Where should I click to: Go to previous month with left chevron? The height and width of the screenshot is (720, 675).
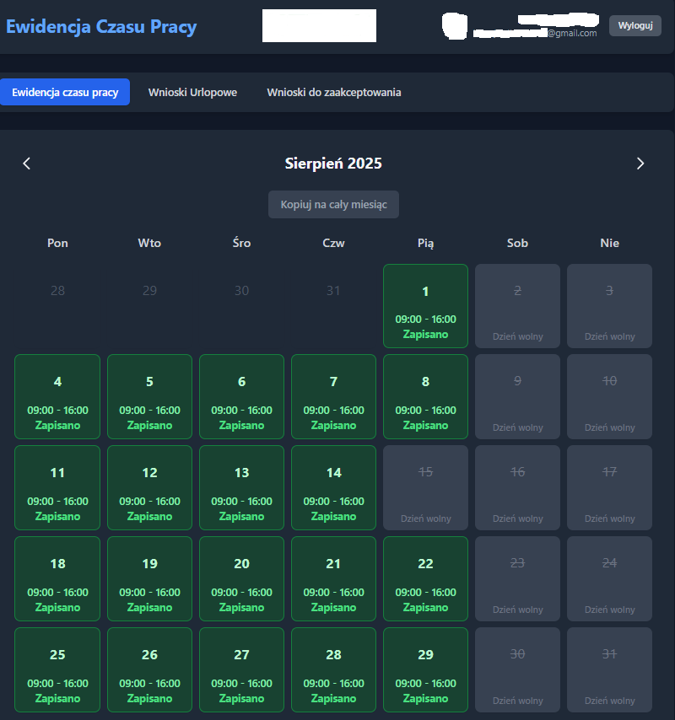[x=27, y=164]
